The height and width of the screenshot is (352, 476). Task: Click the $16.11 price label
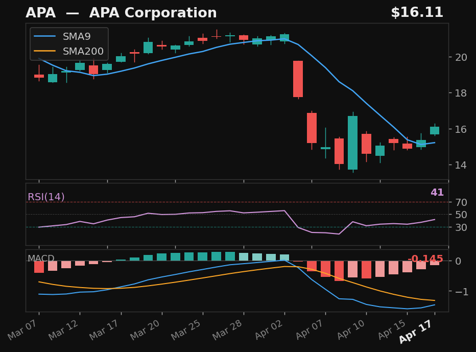pyautogui.click(x=417, y=12)
